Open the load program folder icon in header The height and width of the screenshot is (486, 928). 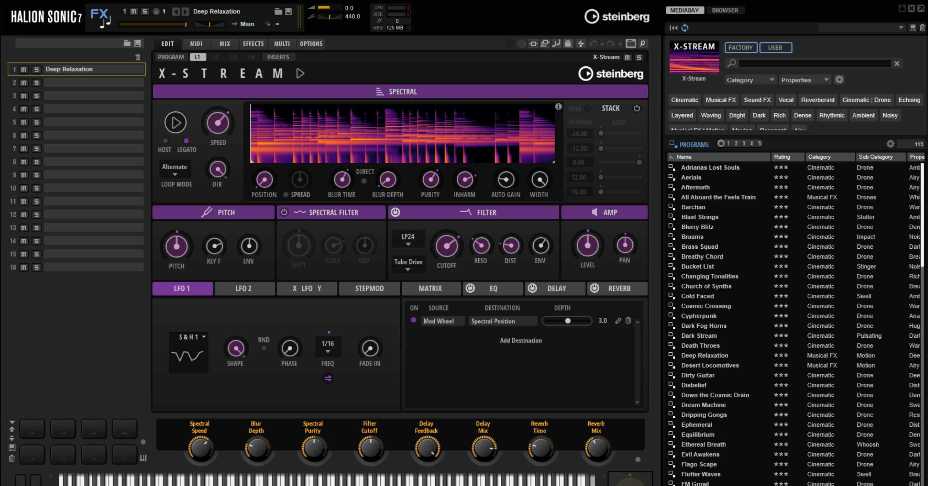(278, 11)
